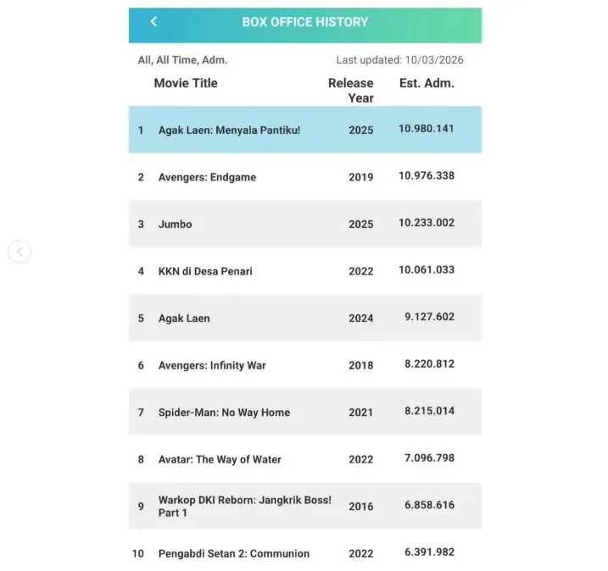This screenshot has height=571, width=608.
Task: Select Warkop DKI Reborn: Jangkrik Boss! Part 1
Action: [244, 506]
